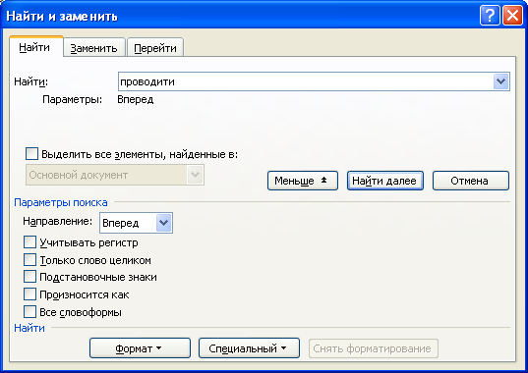Screen dimensions: 528x373
Task: Click the Основной документ dropdown
Action: (x=115, y=175)
